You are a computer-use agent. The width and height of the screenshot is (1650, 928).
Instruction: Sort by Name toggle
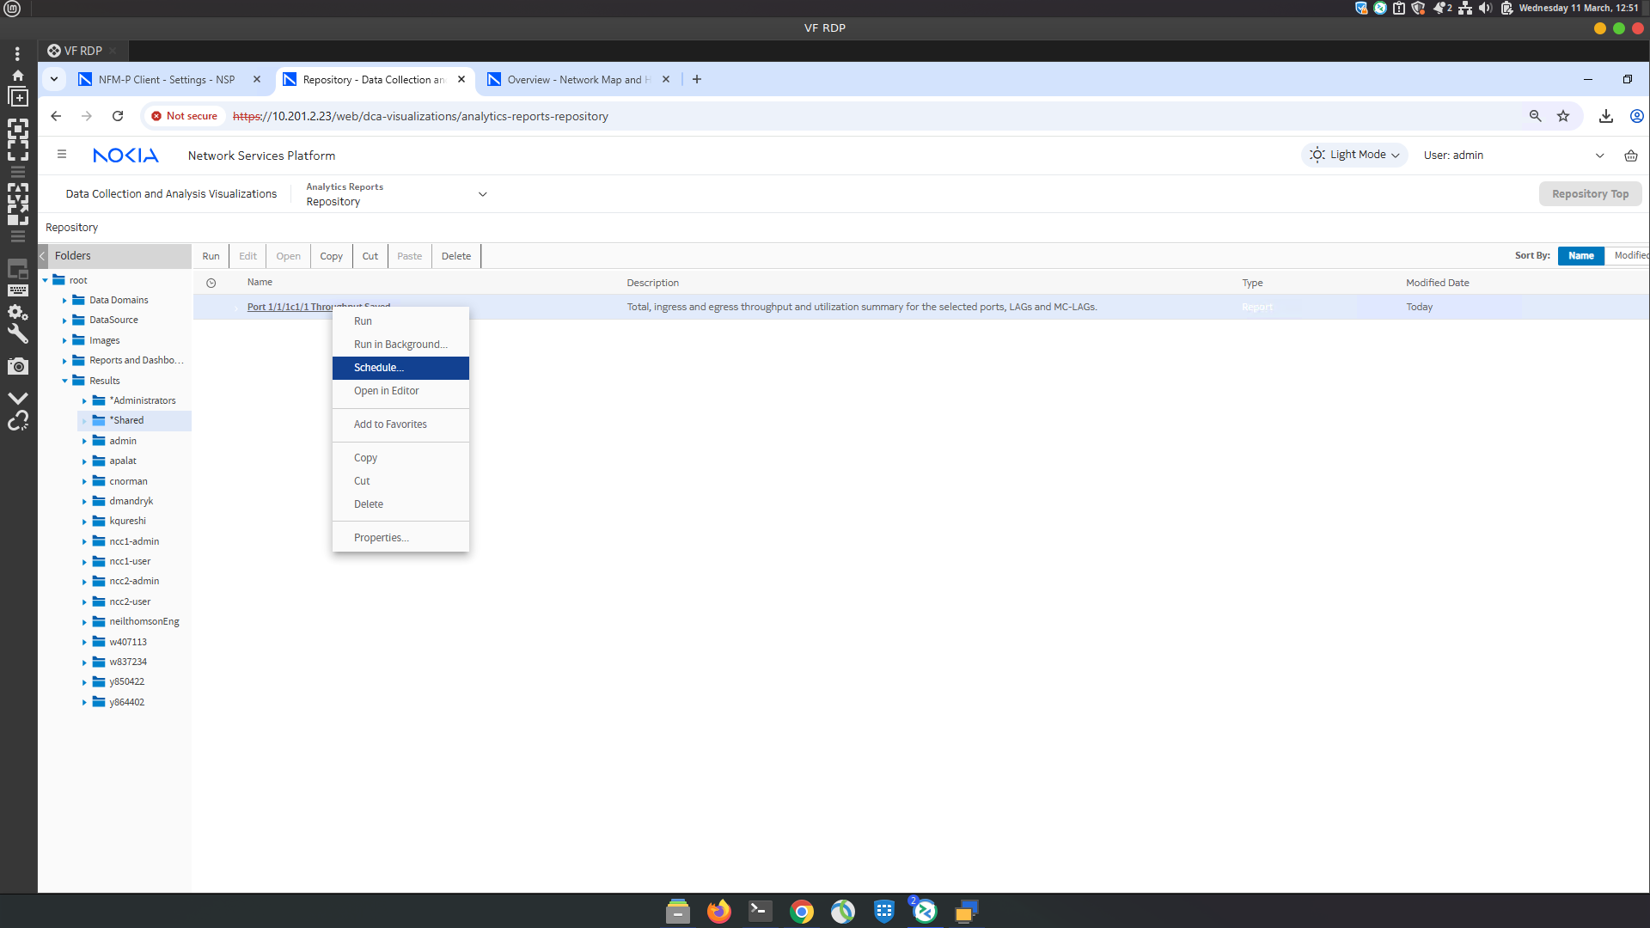tap(1580, 256)
